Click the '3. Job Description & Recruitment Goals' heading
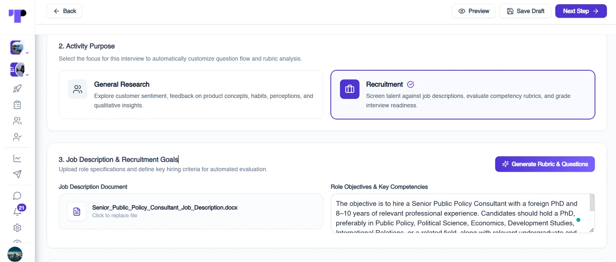Image resolution: width=616 pixels, height=262 pixels. [119, 160]
